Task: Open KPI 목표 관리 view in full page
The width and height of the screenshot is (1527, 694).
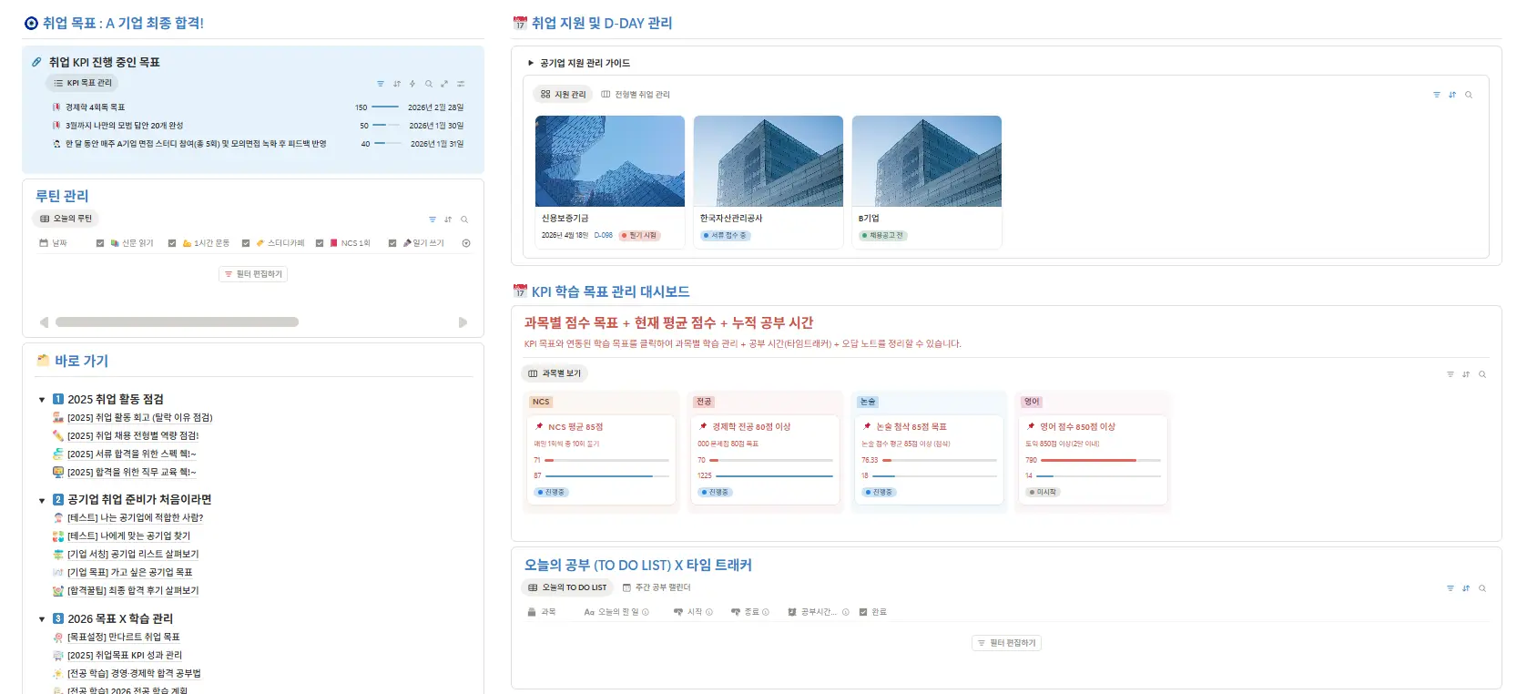Action: (x=444, y=84)
